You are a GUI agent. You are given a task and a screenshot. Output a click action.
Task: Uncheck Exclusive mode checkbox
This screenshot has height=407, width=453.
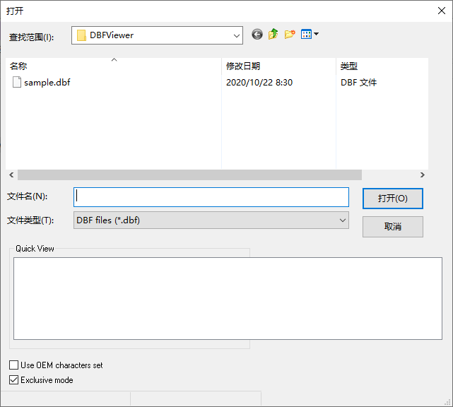(14, 380)
